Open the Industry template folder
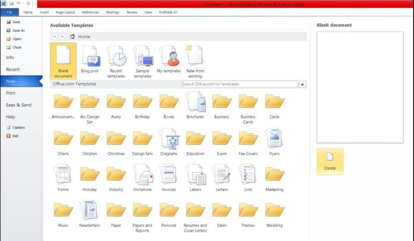Image resolution: width=414 pixels, height=241 pixels. point(116,178)
